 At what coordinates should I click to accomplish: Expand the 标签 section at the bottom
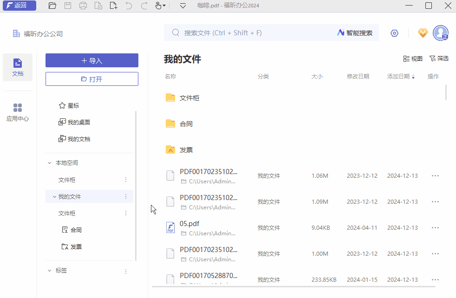coord(50,270)
